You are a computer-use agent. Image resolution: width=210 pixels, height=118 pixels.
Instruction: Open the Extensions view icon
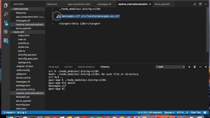[x=6, y=40]
